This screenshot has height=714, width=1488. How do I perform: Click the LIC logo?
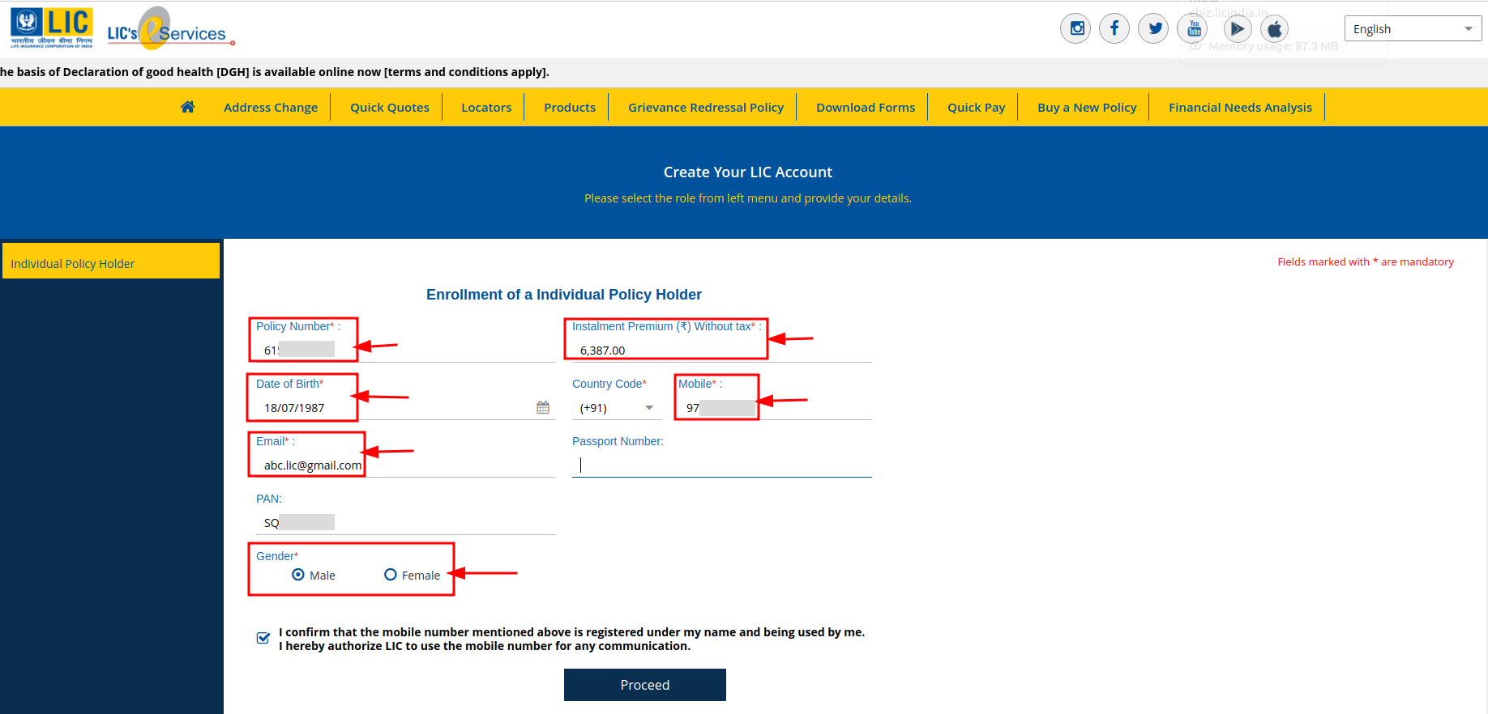click(52, 28)
